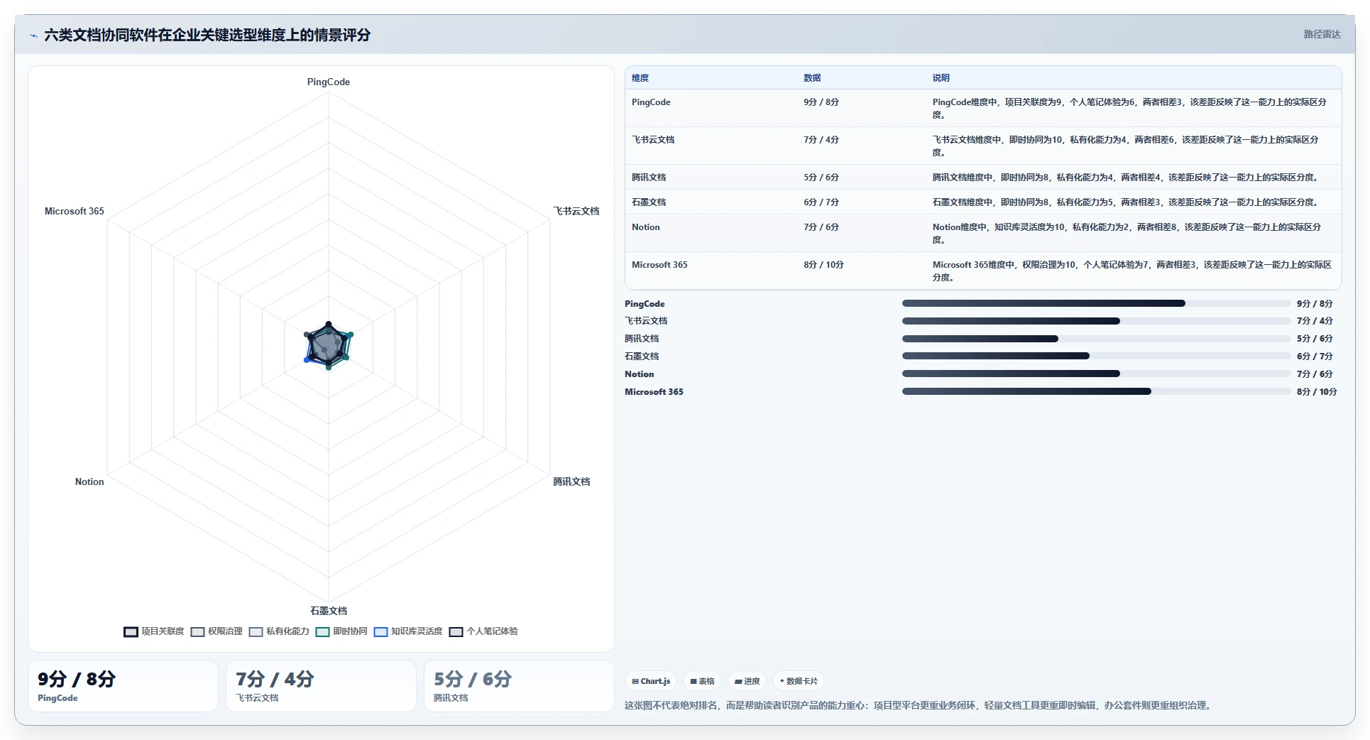This screenshot has width=1370, height=740.
Task: Select the PingCode cell in the table
Action: [x=651, y=102]
